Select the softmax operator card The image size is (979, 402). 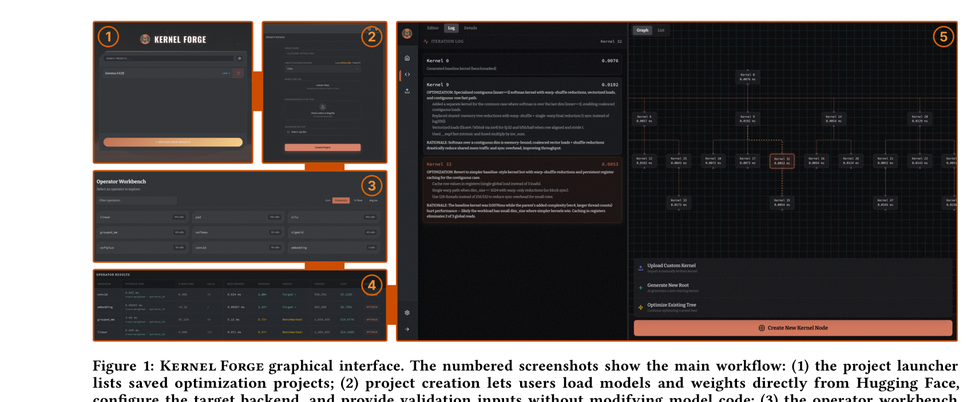pyautogui.click(x=237, y=232)
